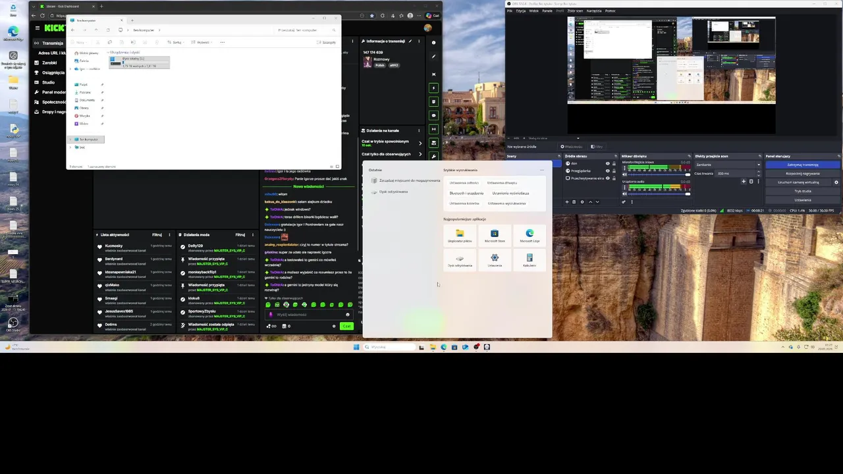843x474 pixels.
Task: Click the info icon in Kick right toolbar
Action: (x=433, y=42)
